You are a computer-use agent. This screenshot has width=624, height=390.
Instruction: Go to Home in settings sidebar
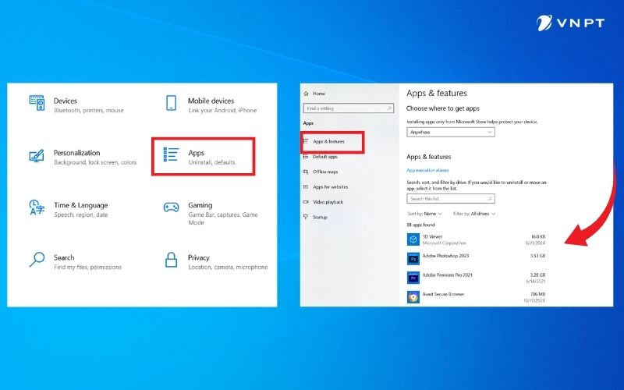coord(318,94)
